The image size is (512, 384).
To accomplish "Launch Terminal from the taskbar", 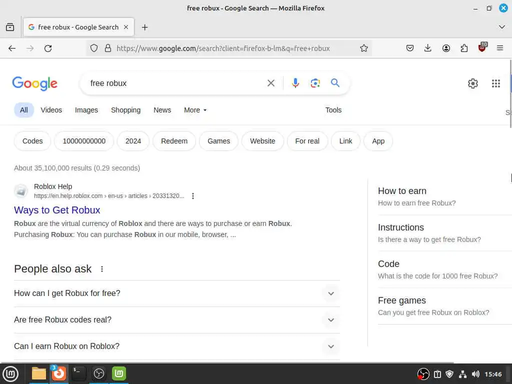I will pyautogui.click(x=78, y=373).
